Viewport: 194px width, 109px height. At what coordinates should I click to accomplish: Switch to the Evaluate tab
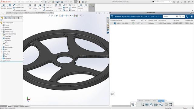point(21,13)
